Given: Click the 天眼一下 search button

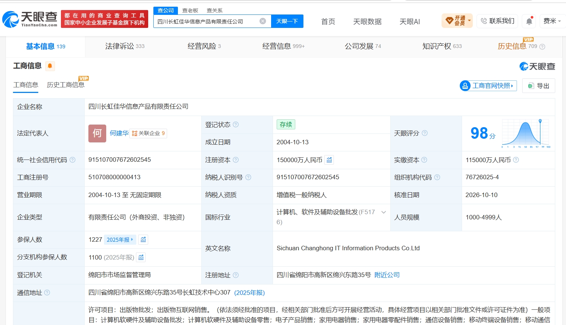Looking at the screenshot, I should pos(287,21).
